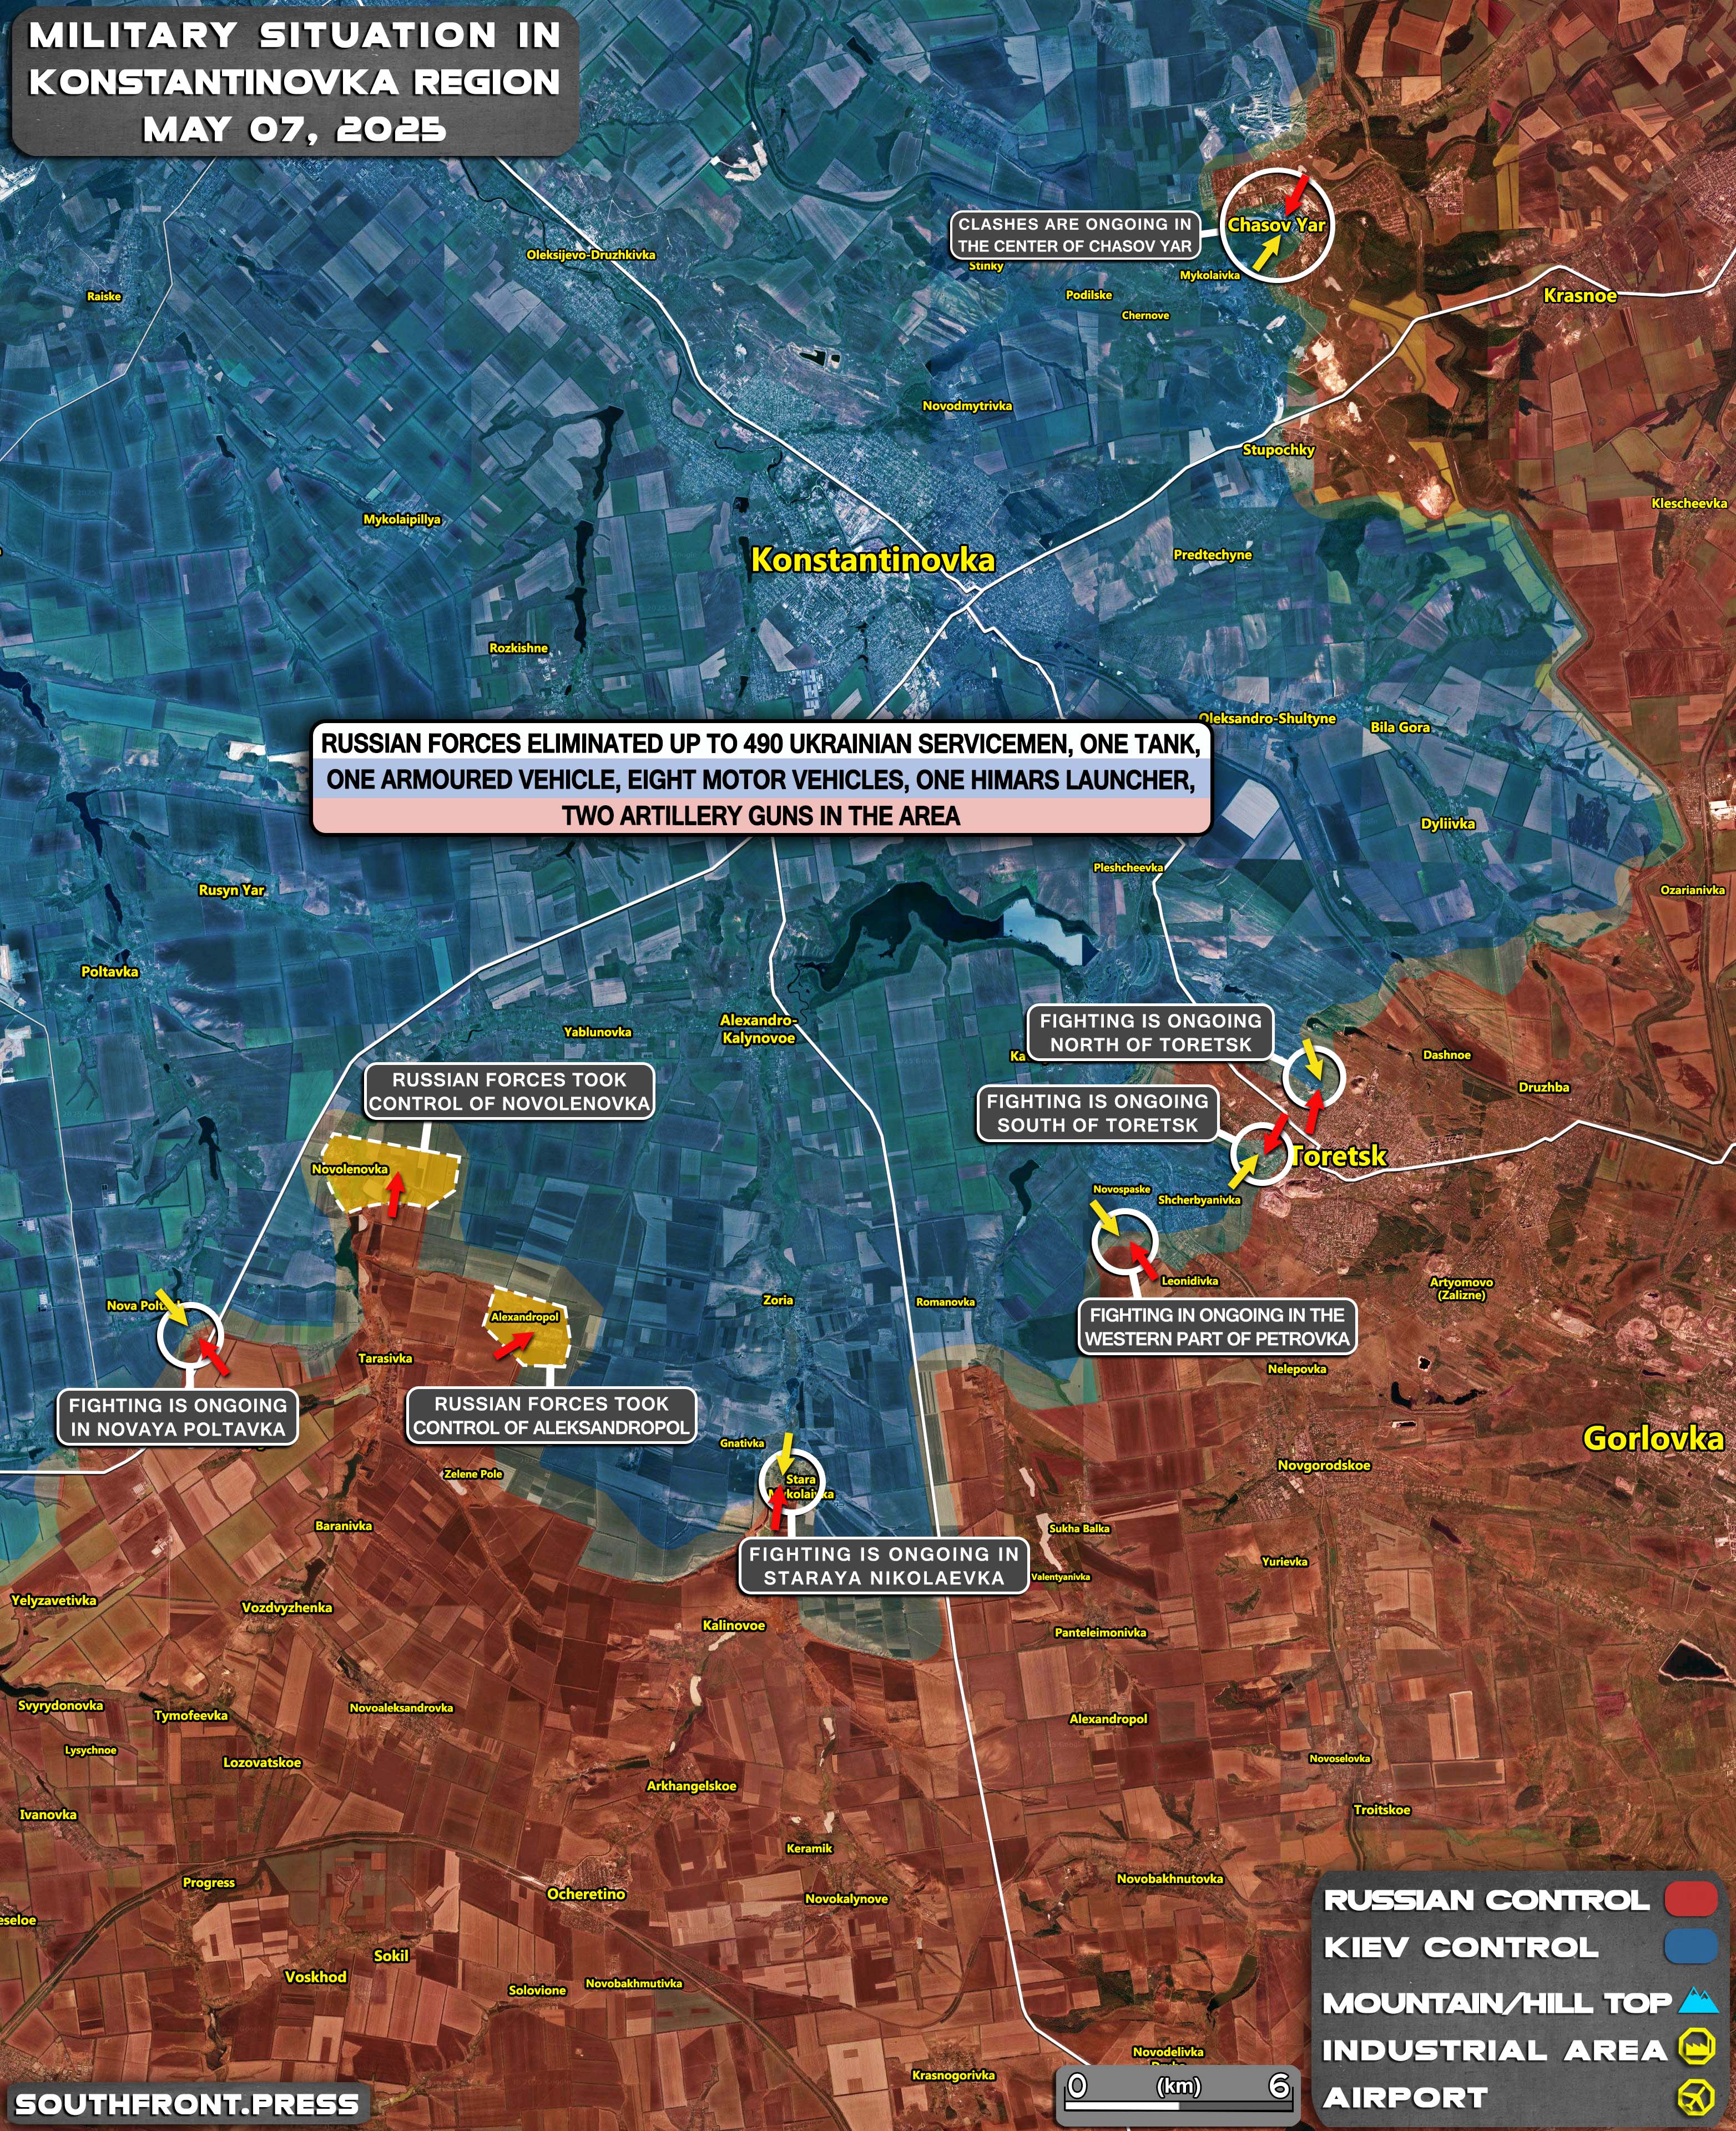Image resolution: width=1736 pixels, height=2131 pixels.
Task: Click the Russian Control red swatch
Action: [x=1690, y=1899]
